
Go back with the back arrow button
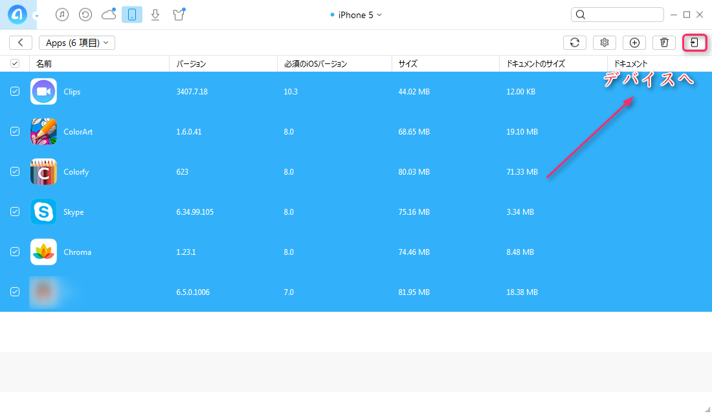[21, 43]
